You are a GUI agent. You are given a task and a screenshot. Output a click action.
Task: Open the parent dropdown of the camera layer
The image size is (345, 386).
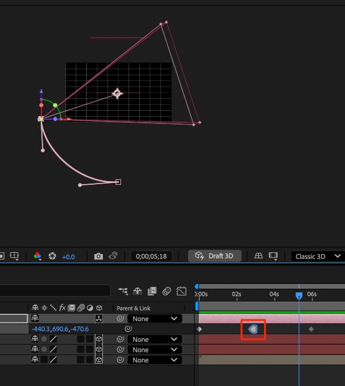point(154,319)
